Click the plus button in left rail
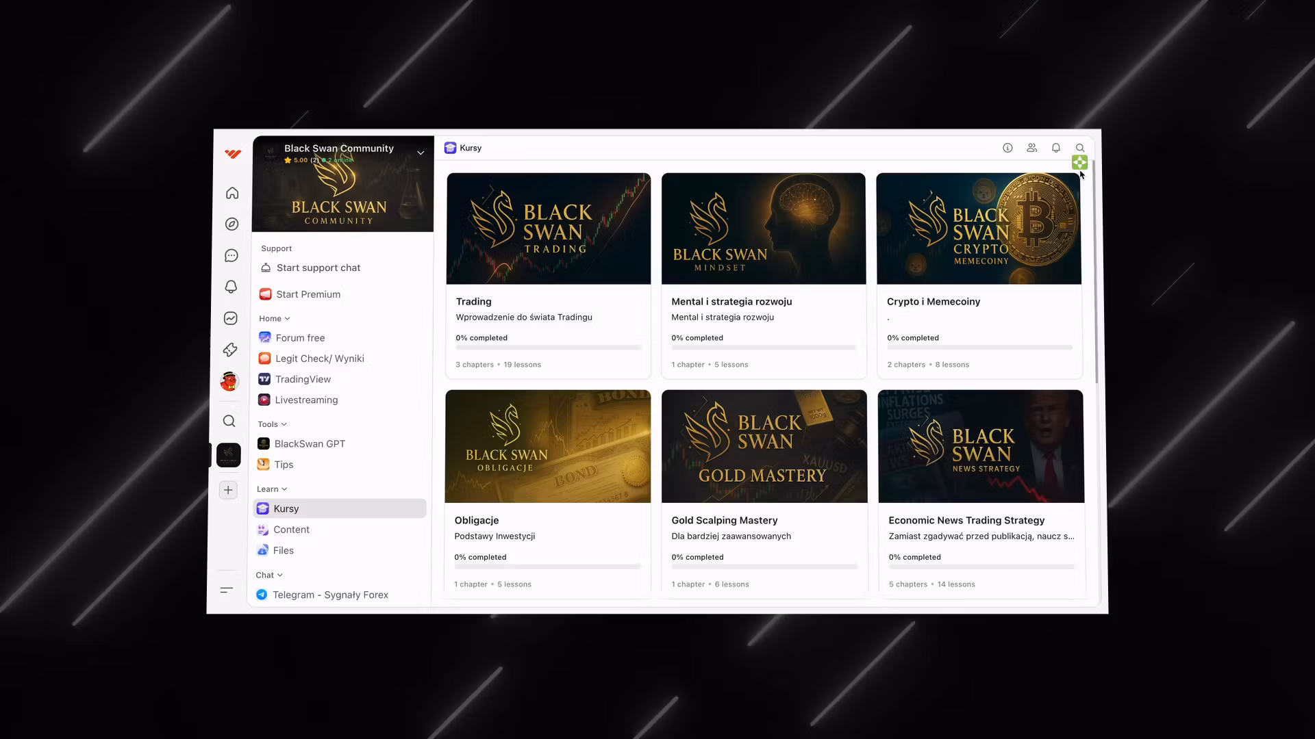The width and height of the screenshot is (1315, 739). tap(228, 490)
